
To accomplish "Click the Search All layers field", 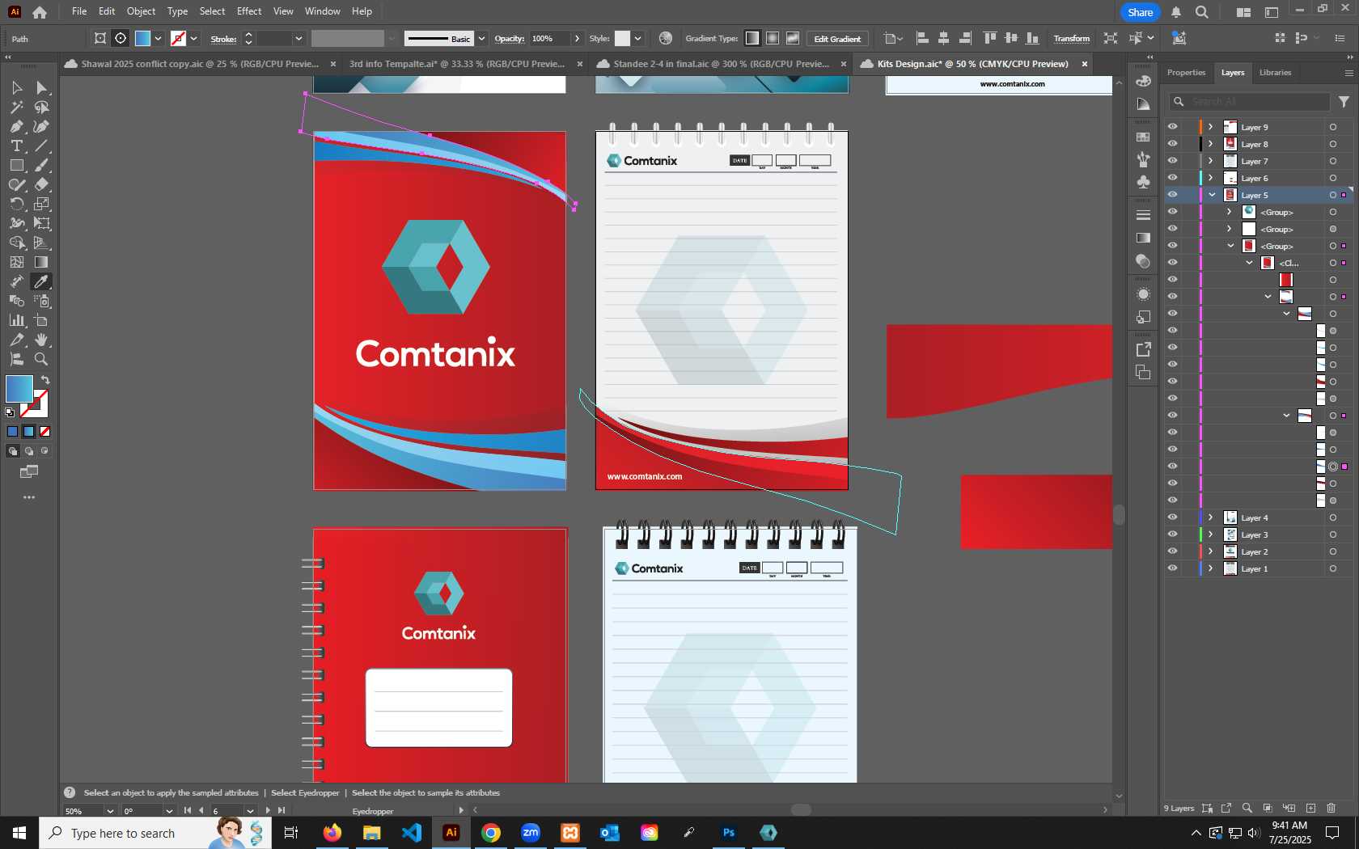I will pos(1250,102).
